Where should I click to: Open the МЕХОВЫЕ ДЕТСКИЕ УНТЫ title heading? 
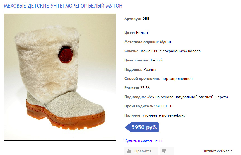tap(63, 6)
